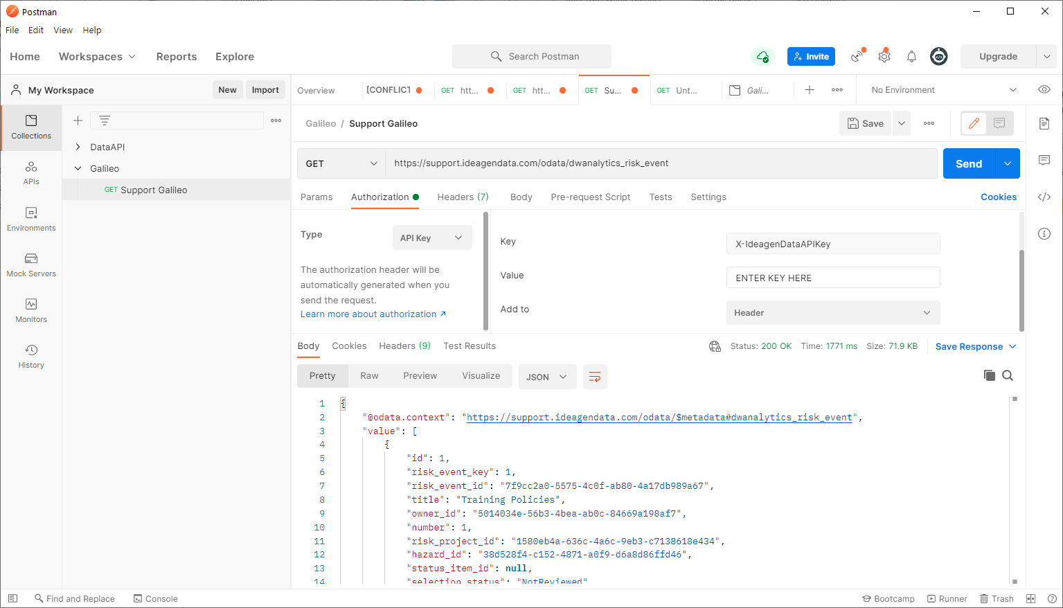Screen dimensions: 1063x608
Task: Open the Collections sidebar panel
Action: (x=31, y=127)
